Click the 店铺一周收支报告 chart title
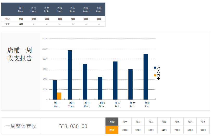Screen dimensions: 211x136 click(20, 54)
